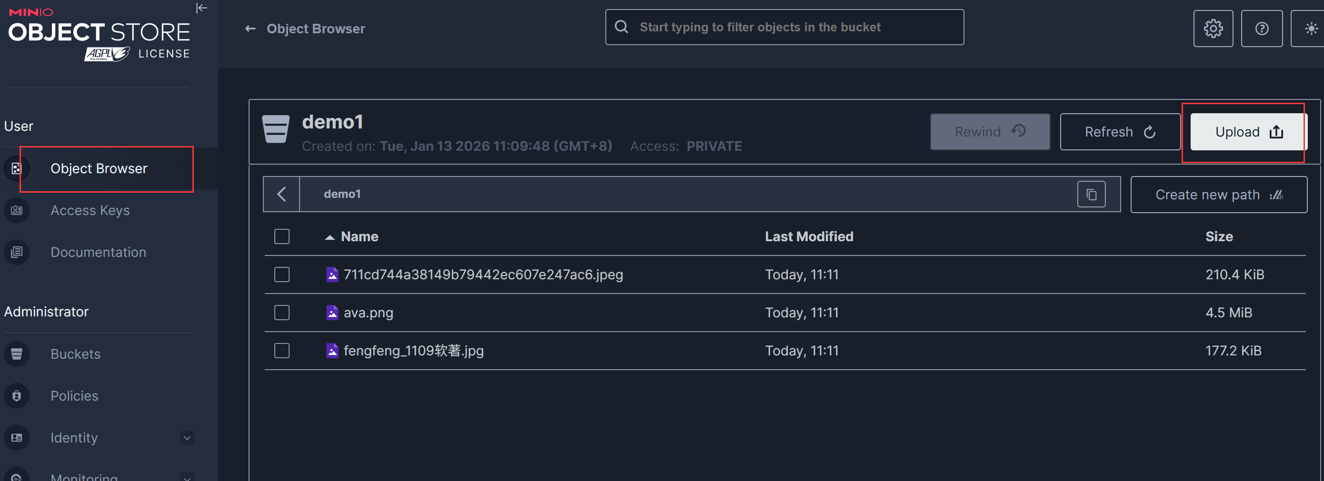Sort the list by the Name column arrow
The width and height of the screenshot is (1324, 481).
click(x=330, y=237)
